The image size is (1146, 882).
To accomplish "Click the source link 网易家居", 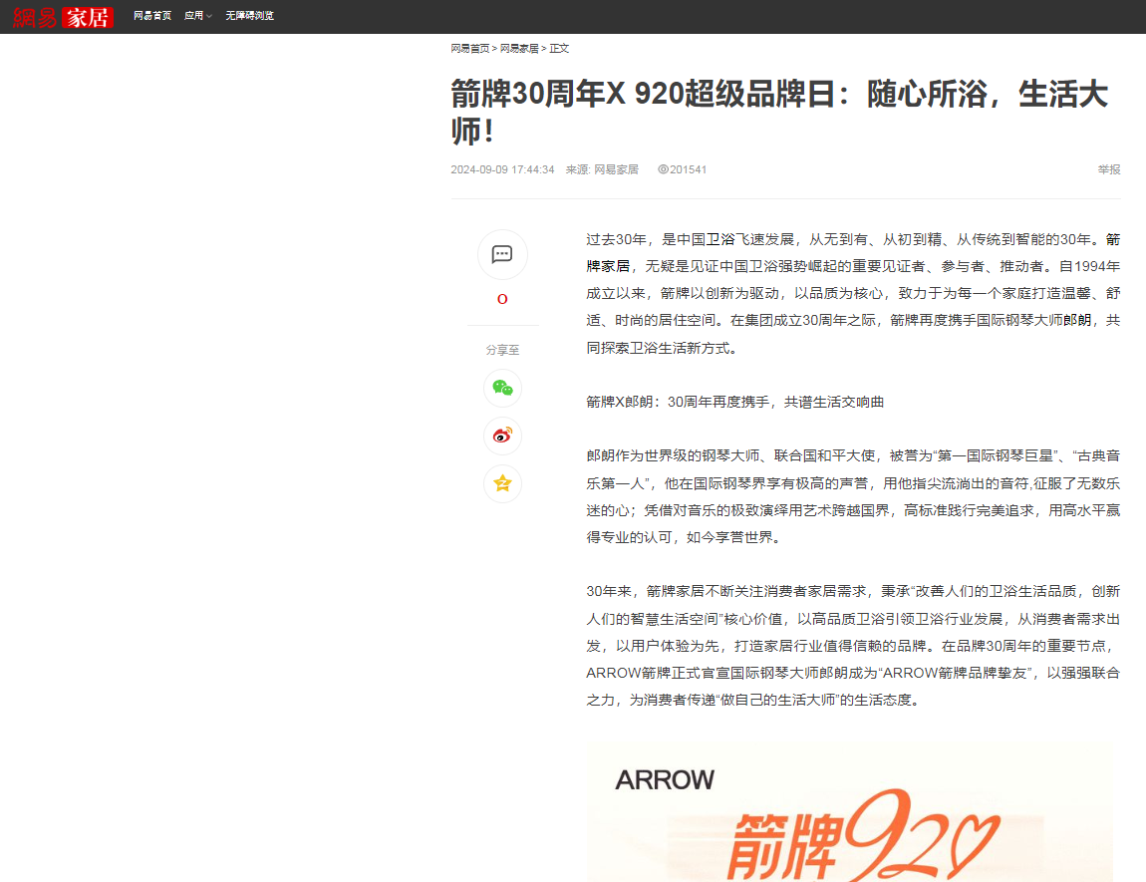I will (616, 169).
